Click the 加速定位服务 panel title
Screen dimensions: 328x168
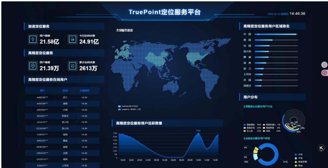pyautogui.click(x=39, y=26)
